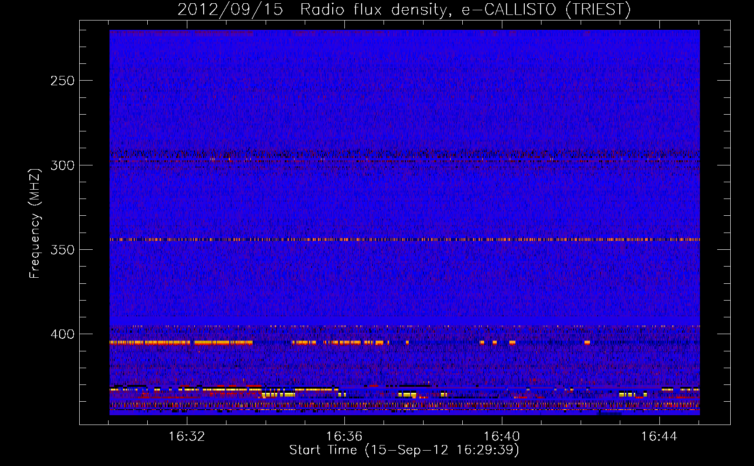Click the 16:44 time tick label
This screenshot has width=754, height=466.
(x=659, y=436)
